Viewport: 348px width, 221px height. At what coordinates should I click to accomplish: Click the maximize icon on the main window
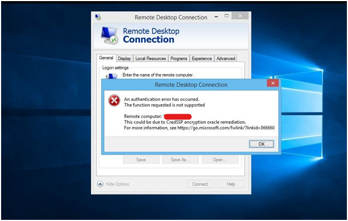click(227, 16)
